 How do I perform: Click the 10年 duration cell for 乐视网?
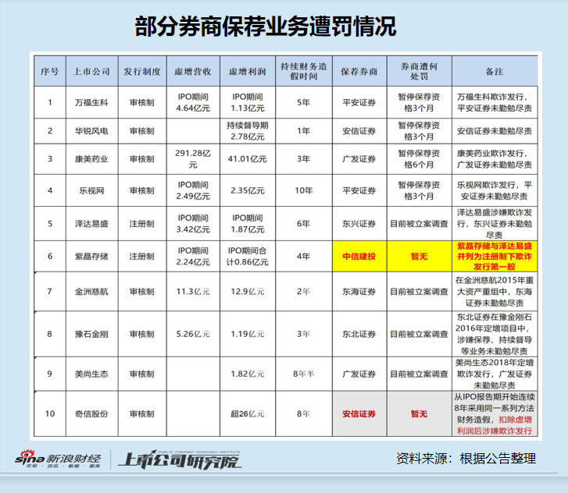pos(304,190)
